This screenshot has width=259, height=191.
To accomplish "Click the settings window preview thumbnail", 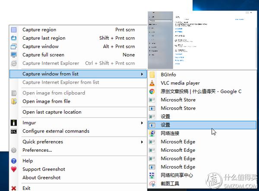I will pyautogui.click(x=202, y=40).
